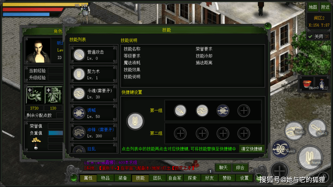Use the Num3 swirl skill button
The height and width of the screenshot is (187, 333).
(281, 149)
